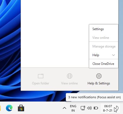Expand the Help submenu chevron
The width and height of the screenshot is (123, 114).
pyautogui.click(x=114, y=55)
